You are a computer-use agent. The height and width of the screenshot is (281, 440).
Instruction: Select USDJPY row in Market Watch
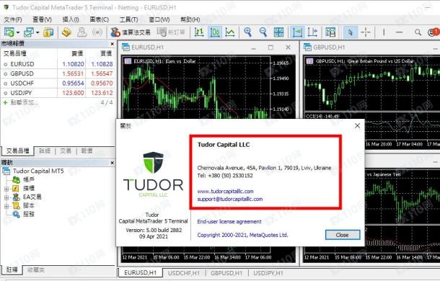point(58,92)
